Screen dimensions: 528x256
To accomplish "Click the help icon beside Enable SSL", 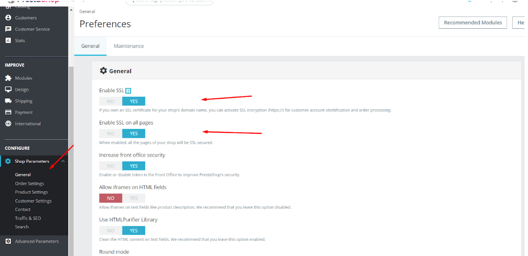I will point(128,91).
